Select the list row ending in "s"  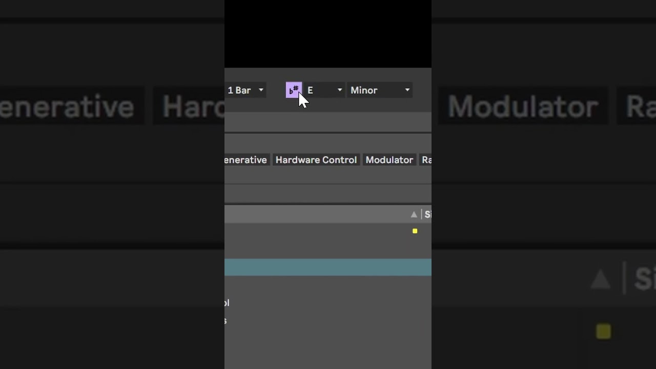[328, 321]
